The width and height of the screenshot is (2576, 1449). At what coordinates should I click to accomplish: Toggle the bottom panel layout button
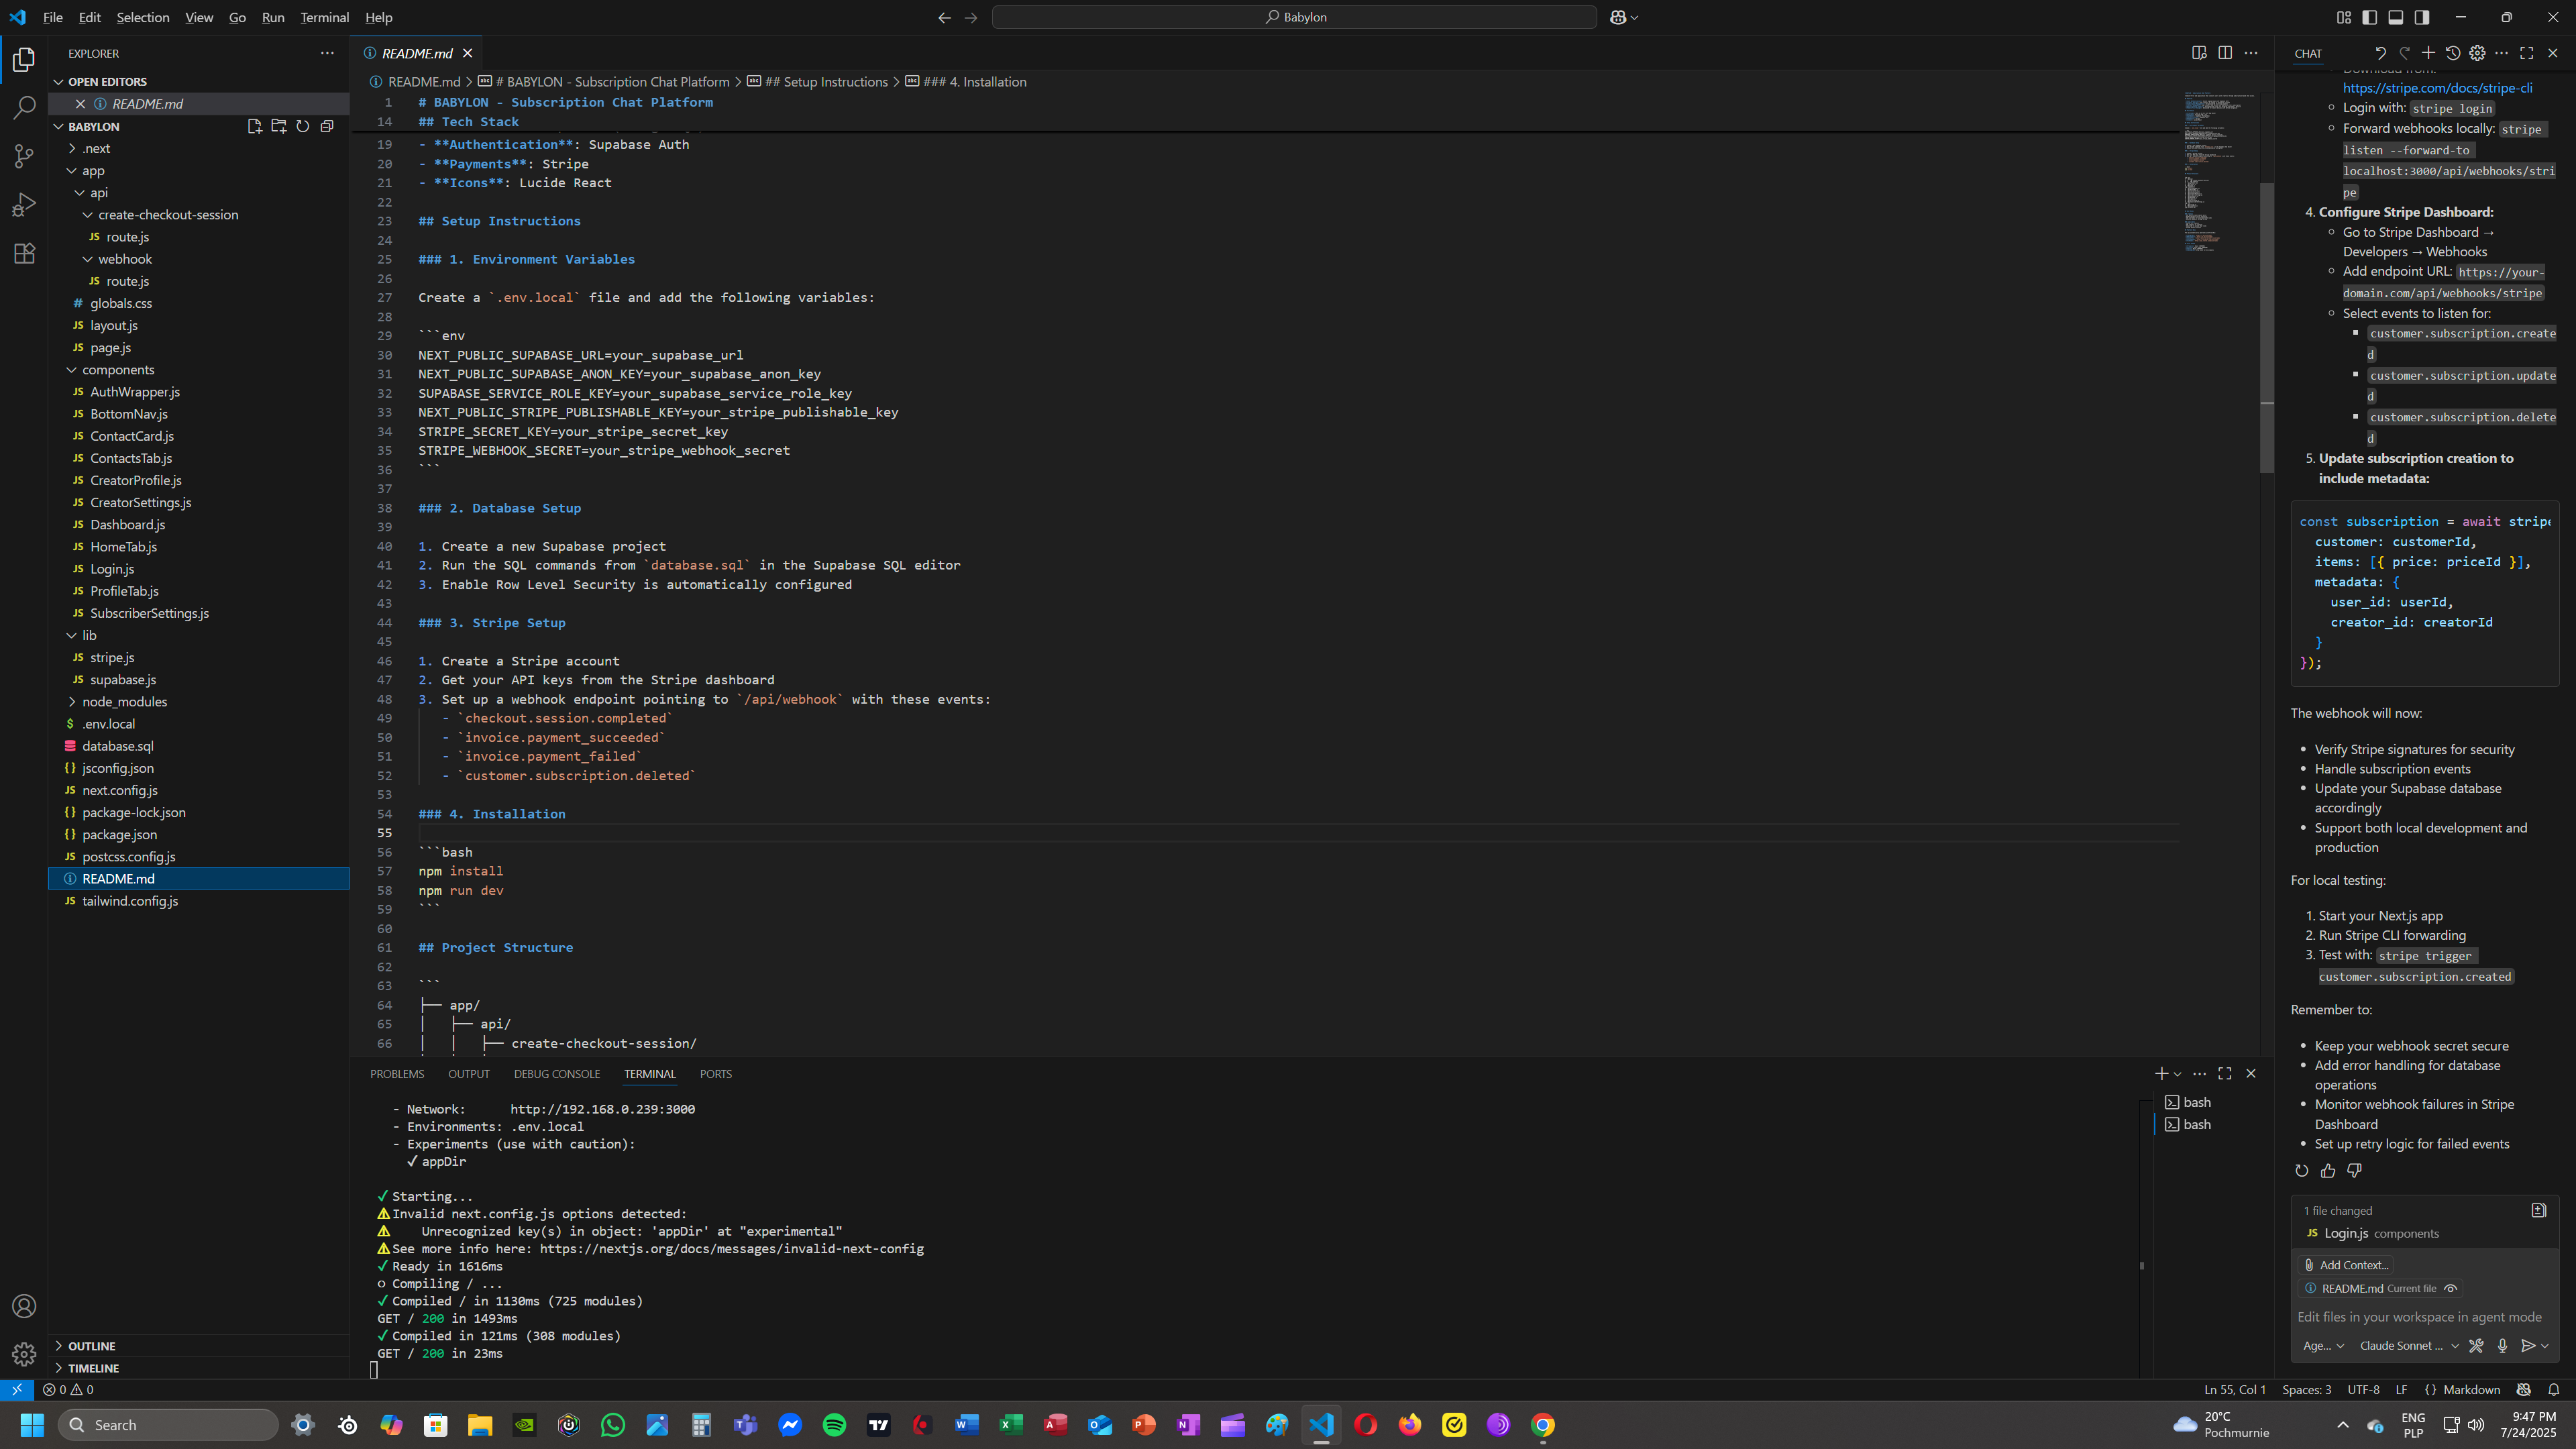(x=2396, y=17)
